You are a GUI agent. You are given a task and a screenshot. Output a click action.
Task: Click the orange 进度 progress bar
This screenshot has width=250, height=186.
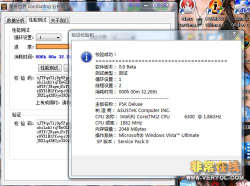pyautogui.click(x=52, y=46)
